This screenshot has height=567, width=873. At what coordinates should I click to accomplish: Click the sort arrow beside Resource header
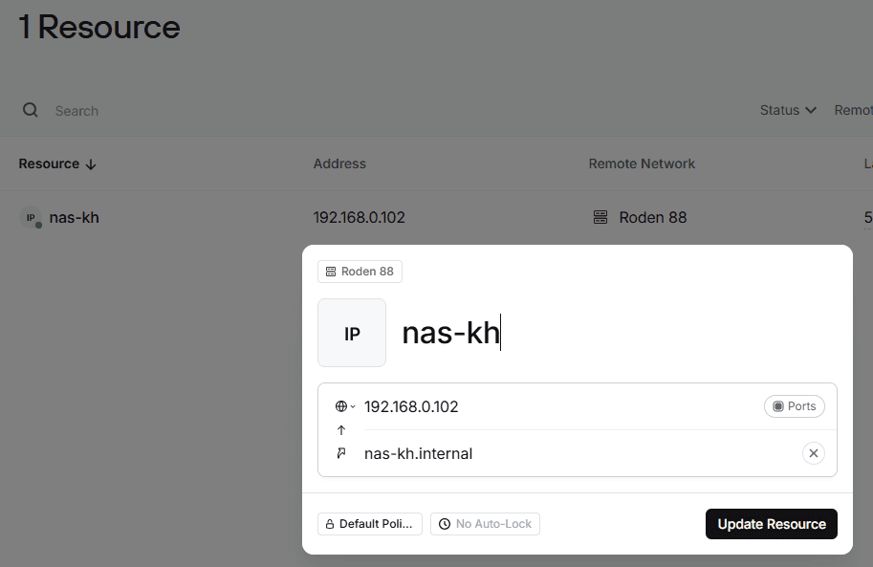[91, 164]
